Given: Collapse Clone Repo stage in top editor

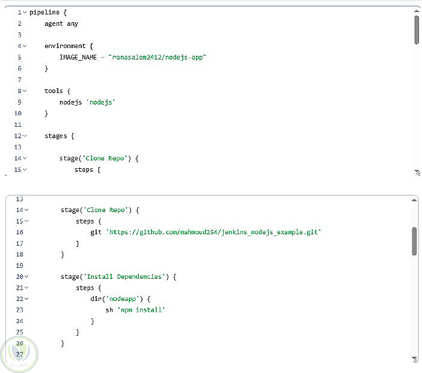Looking at the screenshot, I should 25,159.
